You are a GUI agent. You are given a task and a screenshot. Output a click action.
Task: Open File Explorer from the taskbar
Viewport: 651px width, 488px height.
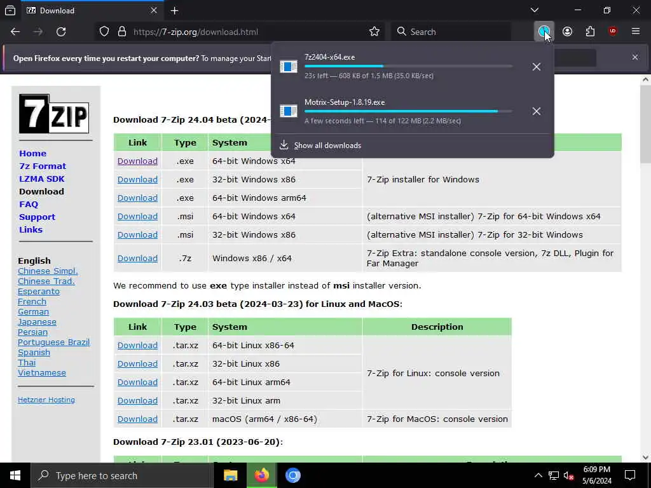[230, 475]
